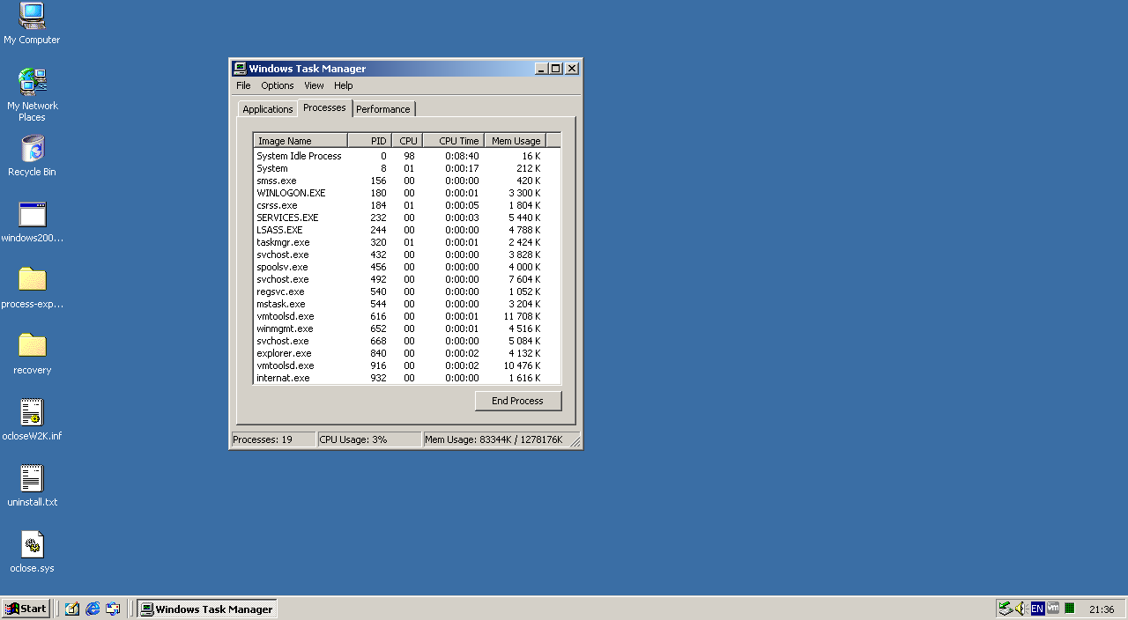Open the Start menu
This screenshot has height=620, width=1128.
pyautogui.click(x=26, y=609)
